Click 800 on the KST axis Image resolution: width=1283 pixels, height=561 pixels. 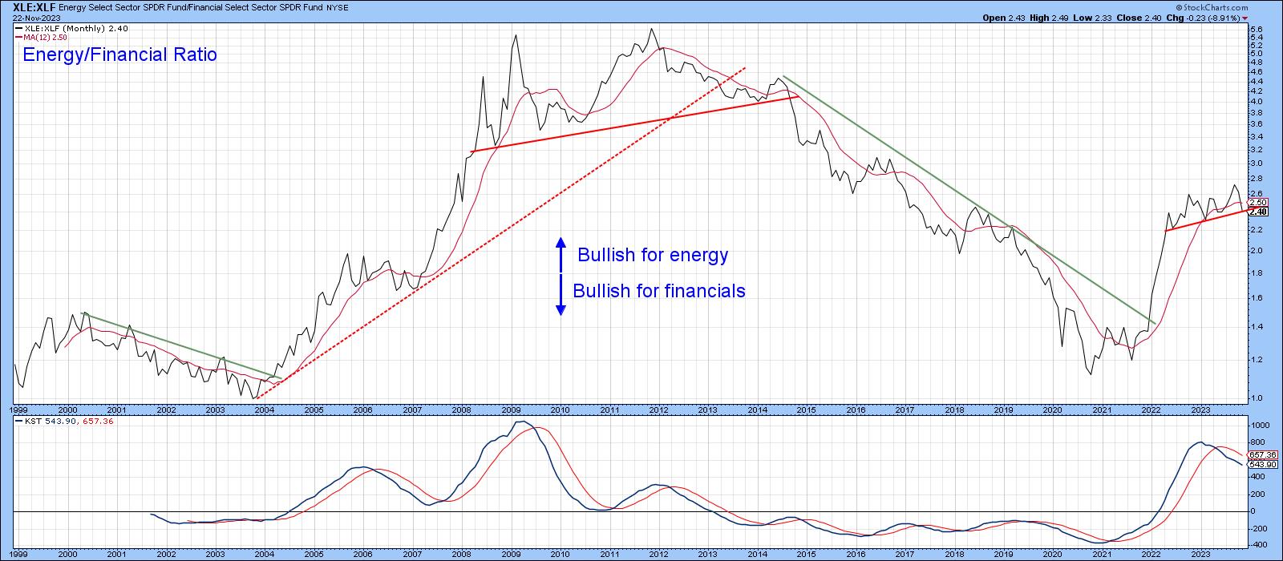coord(1257,442)
